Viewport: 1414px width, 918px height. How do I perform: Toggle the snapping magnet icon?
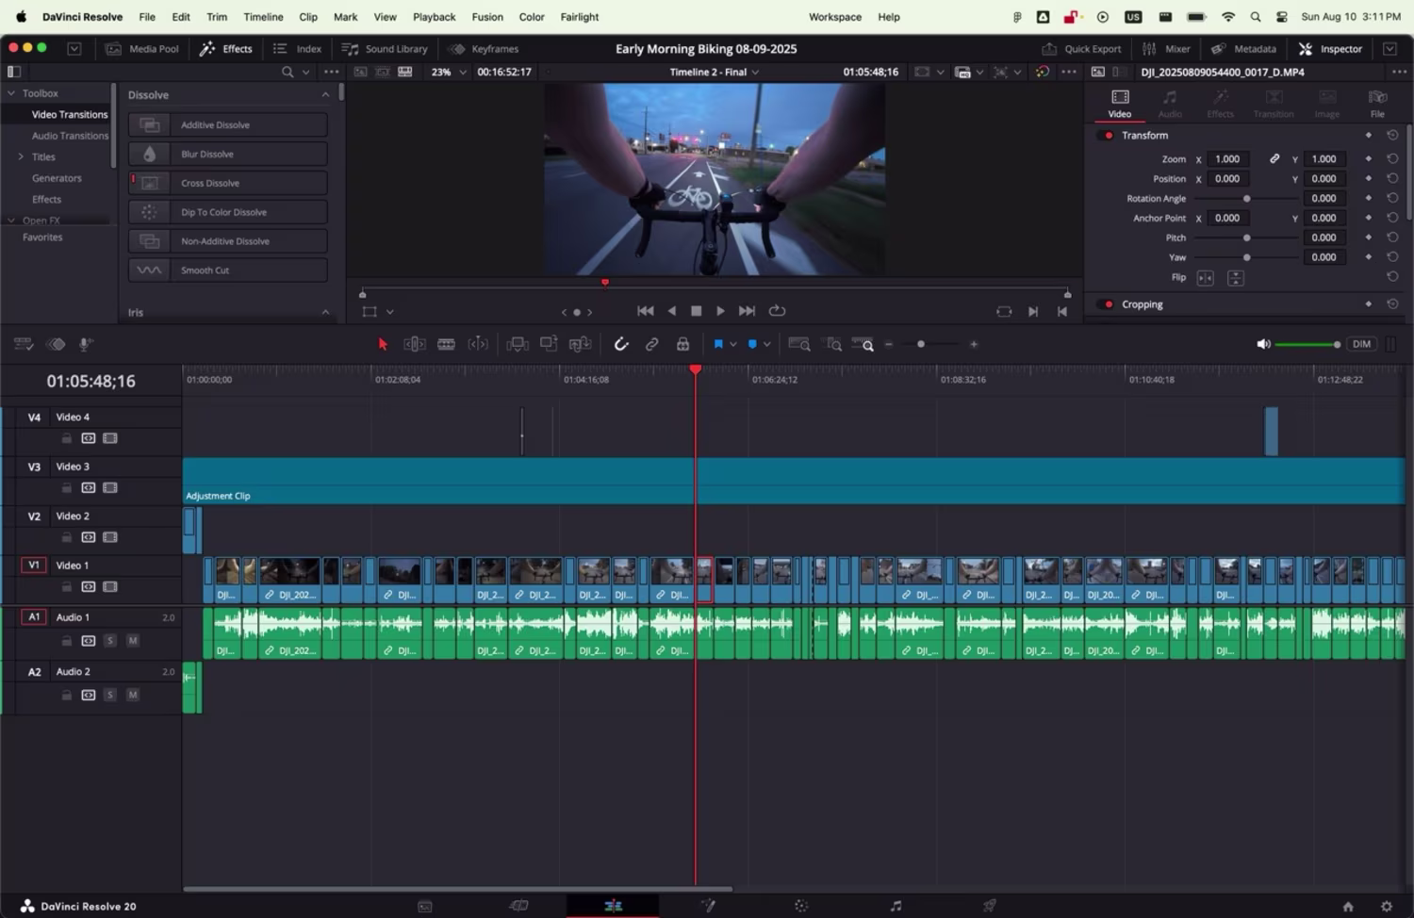pos(621,343)
